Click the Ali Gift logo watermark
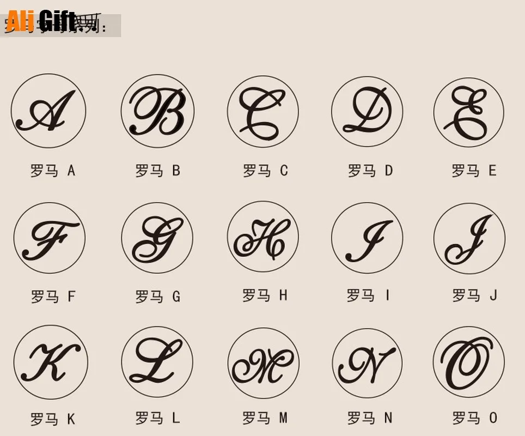525x436 pixels. pos(53,21)
